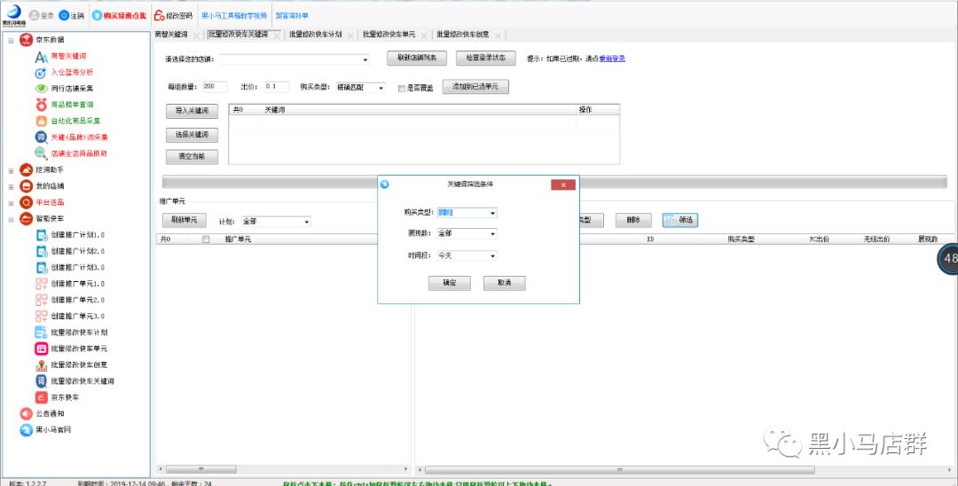
Task: Open dialog 购买类型 dropdown
Action: point(467,213)
